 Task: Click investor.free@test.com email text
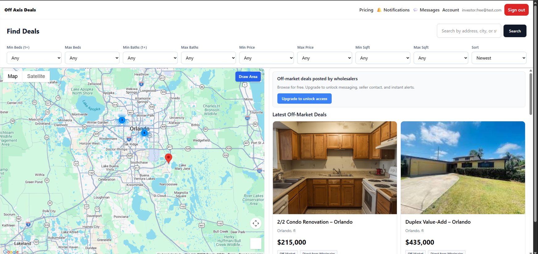[482, 10]
